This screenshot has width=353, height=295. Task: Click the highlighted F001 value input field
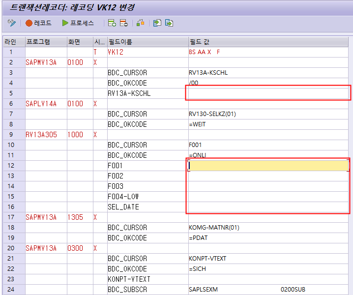(268, 166)
